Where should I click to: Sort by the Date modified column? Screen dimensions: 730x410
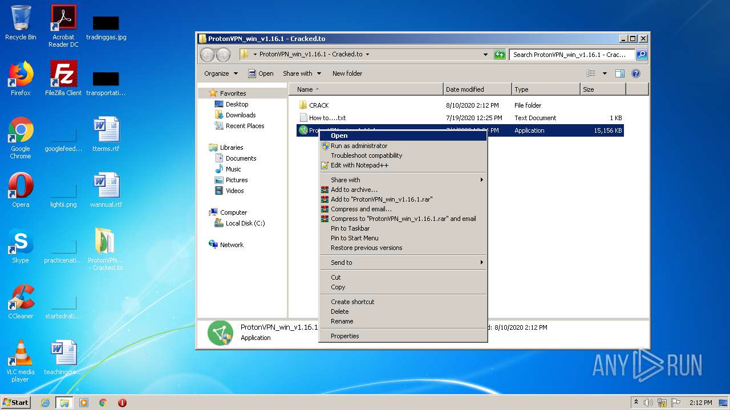477,89
